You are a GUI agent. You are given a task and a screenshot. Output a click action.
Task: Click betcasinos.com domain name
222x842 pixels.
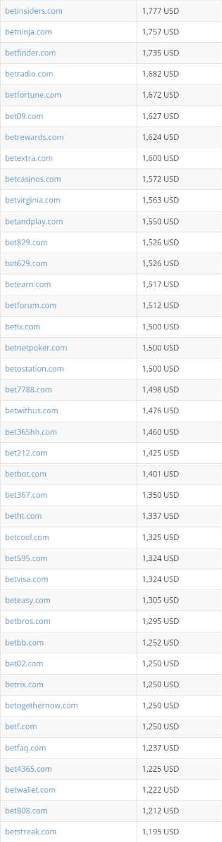[x=33, y=179]
